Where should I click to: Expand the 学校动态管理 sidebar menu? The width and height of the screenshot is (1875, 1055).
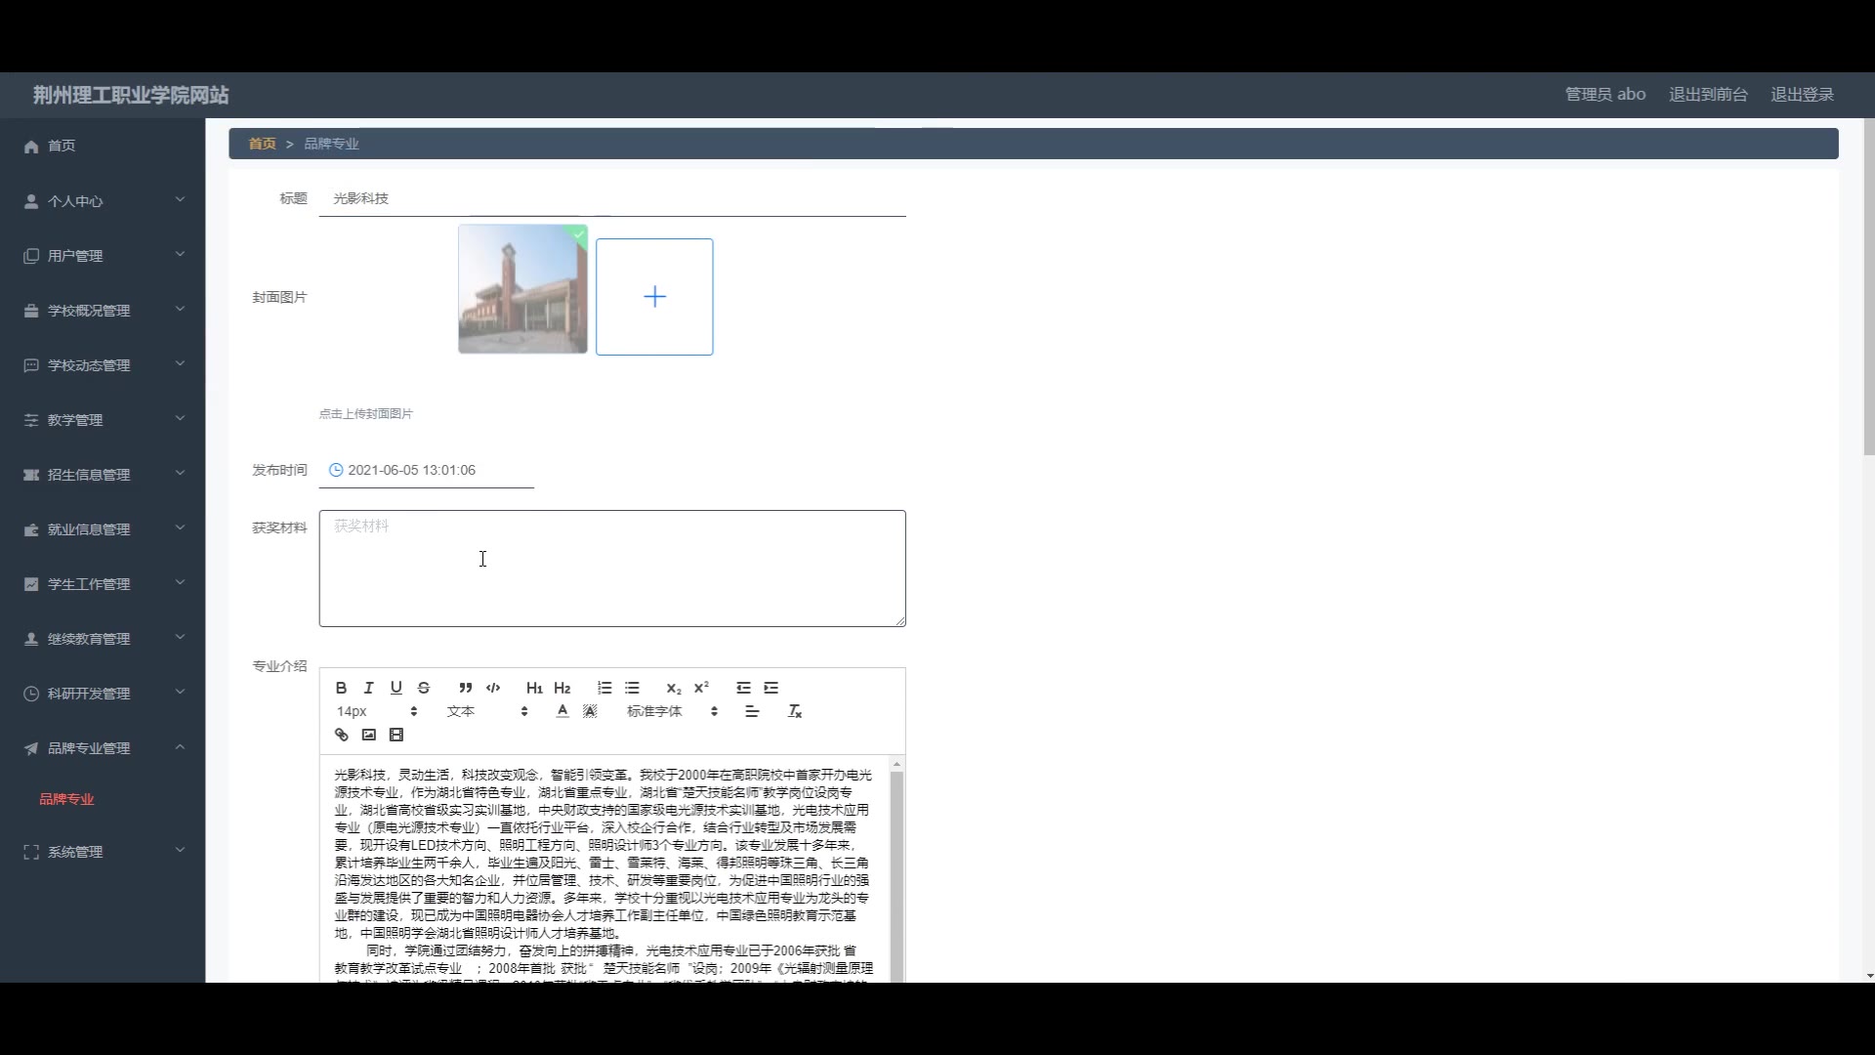103,364
